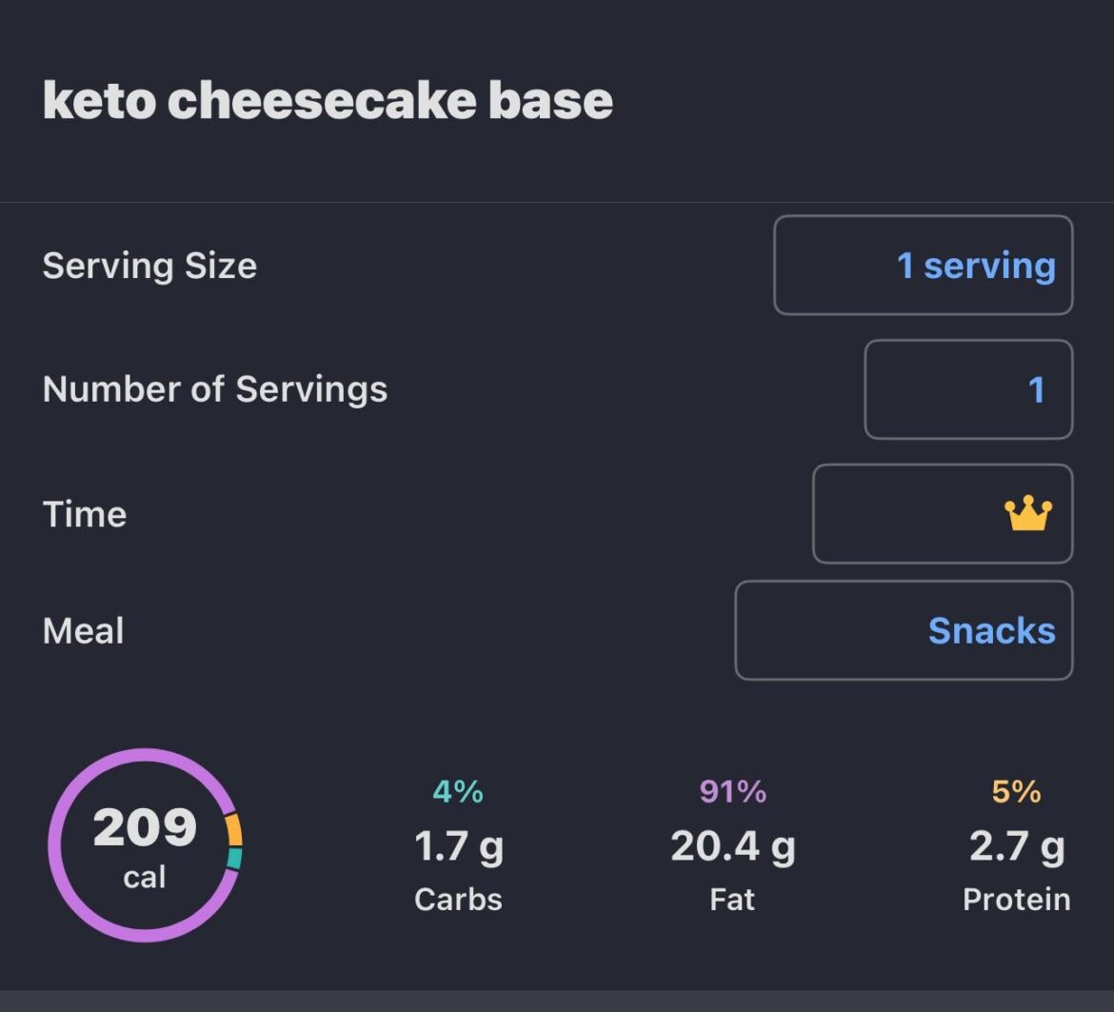1114x1012 pixels.
Task: Select the yellow Protein percentage indicator
Action: click(x=1015, y=791)
